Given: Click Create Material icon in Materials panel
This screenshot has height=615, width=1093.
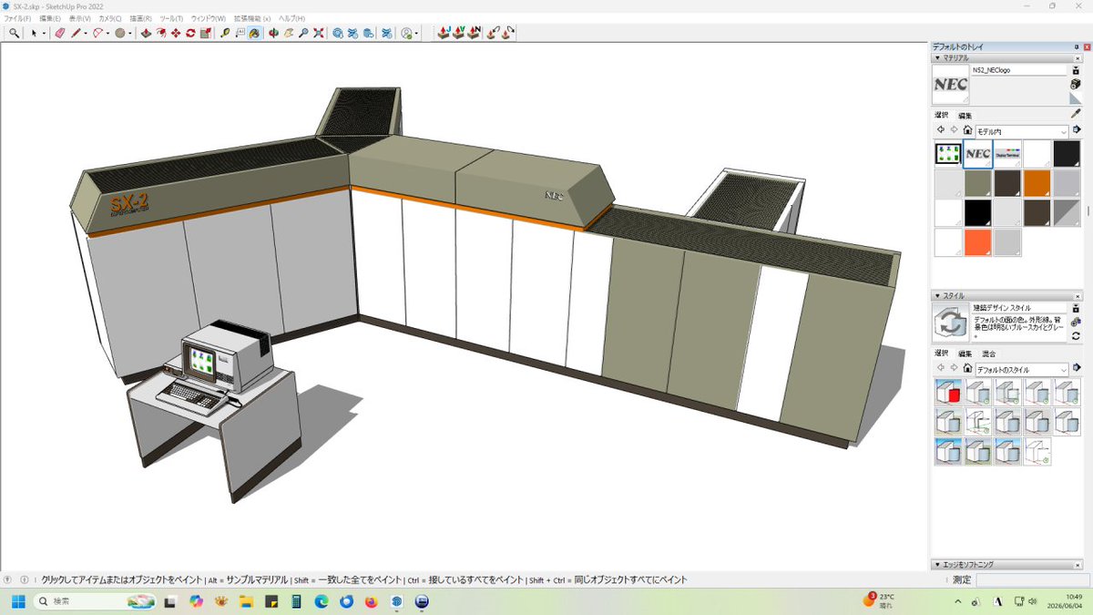Looking at the screenshot, I should [1076, 84].
